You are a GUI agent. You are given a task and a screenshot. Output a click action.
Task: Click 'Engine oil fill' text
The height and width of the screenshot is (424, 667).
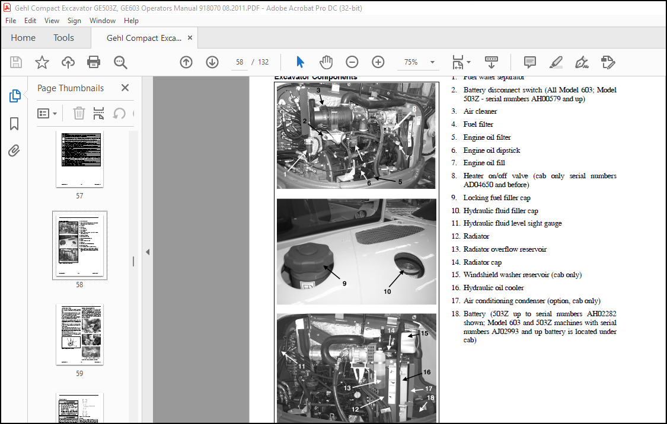click(x=484, y=163)
